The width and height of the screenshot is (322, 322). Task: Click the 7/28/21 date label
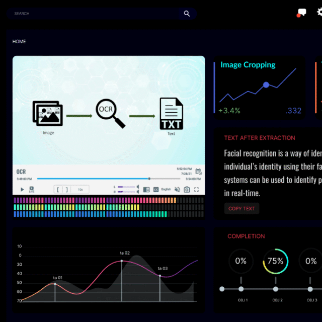pos(186,174)
